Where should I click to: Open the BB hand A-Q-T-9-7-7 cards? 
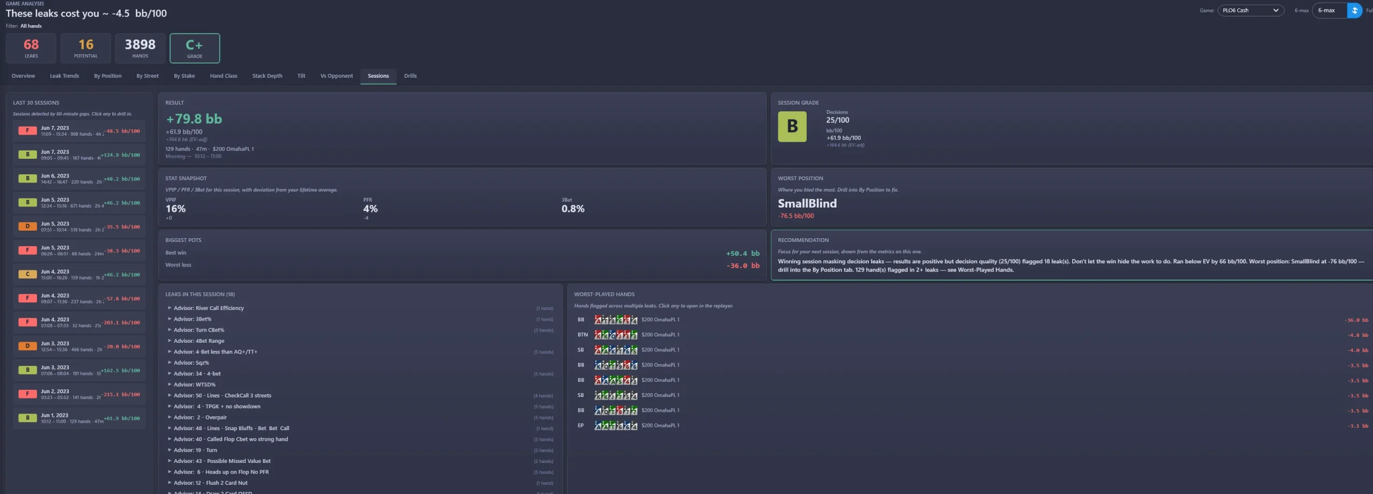(616, 410)
